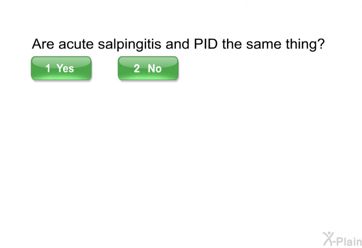Pick option 1 Yes
Viewport: 362px width, 248px height.
pyautogui.click(x=61, y=68)
